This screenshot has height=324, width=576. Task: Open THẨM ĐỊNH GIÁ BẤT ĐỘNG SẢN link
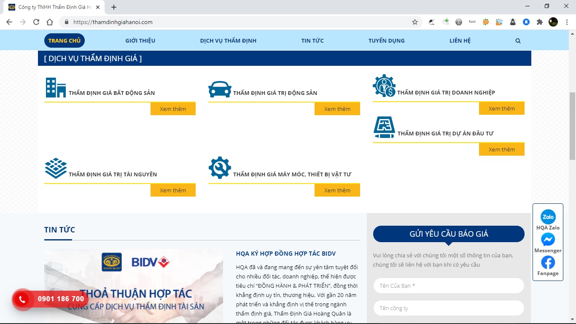click(x=112, y=93)
